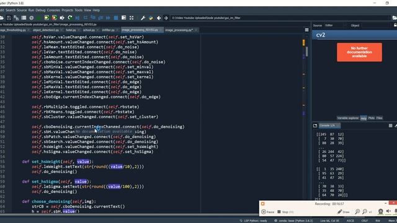Image resolution: width=397 pixels, height=223 pixels.
Task: Click the lock icon in Help pane
Action: pyautogui.click(x=395, y=25)
